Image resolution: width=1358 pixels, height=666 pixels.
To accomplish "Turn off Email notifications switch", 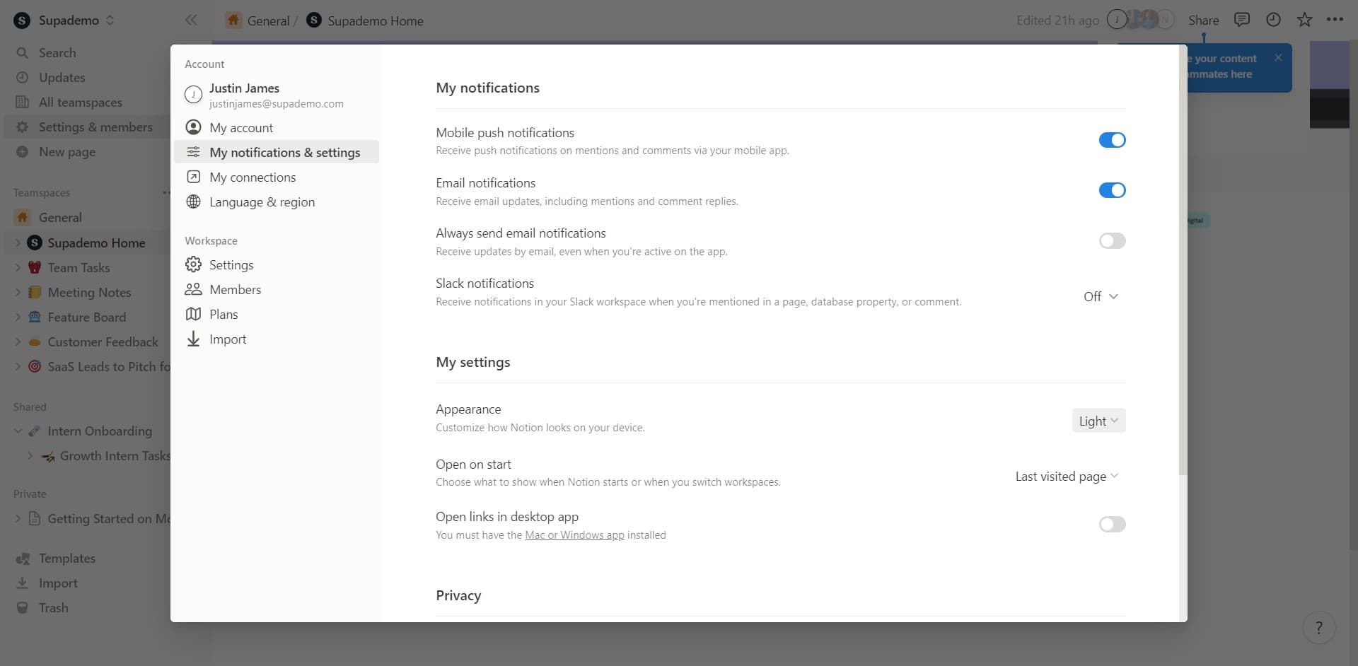I will pyautogui.click(x=1112, y=190).
